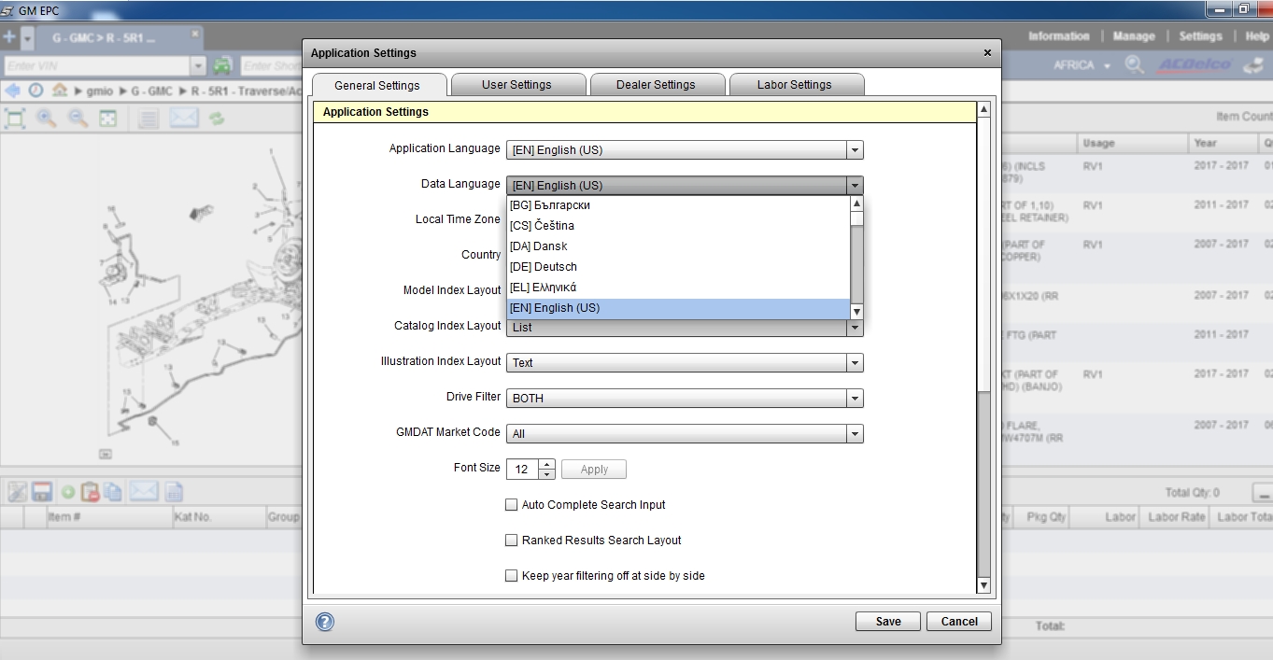Switch to the User Settings tab

(517, 85)
